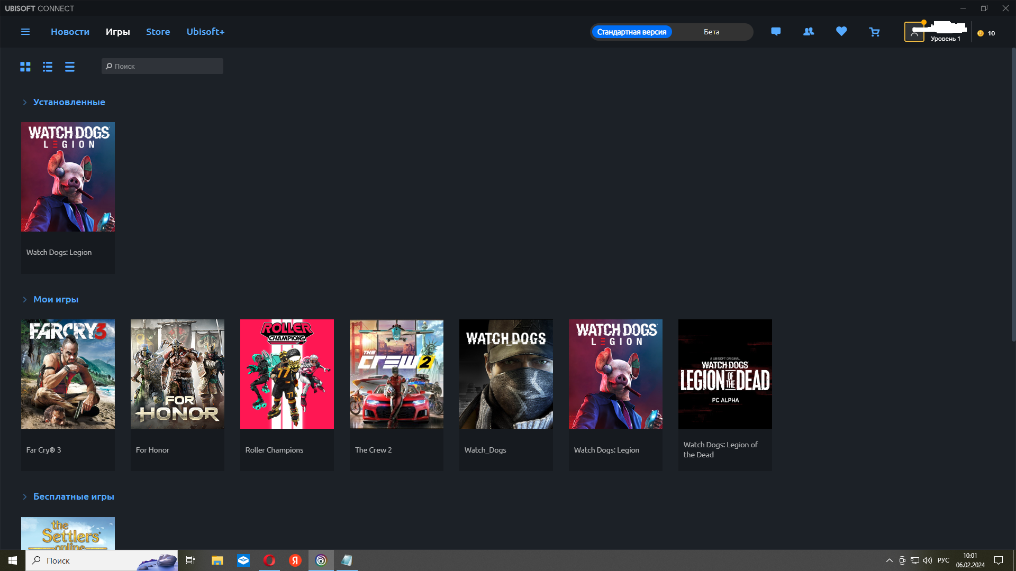Collapse the Установленные section
The width and height of the screenshot is (1016, 571).
pos(24,102)
